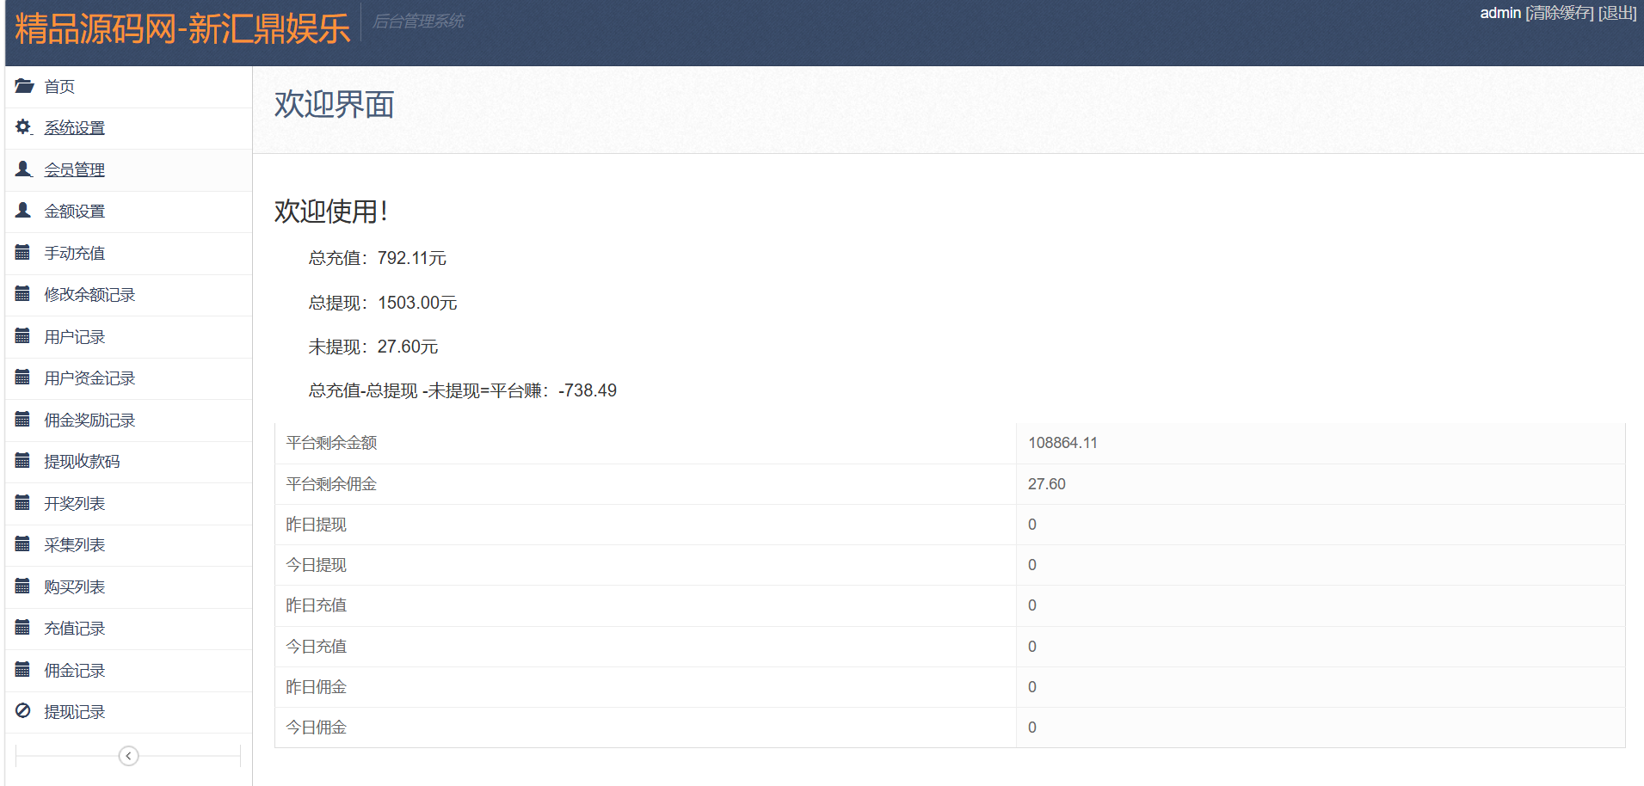Click the folder icon next to 首页
This screenshot has width=1644, height=786.
point(24,86)
